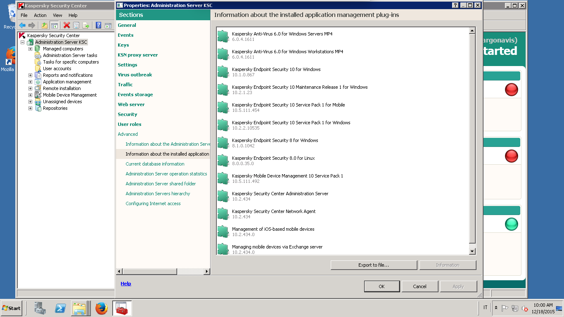This screenshot has height=317, width=564.
Task: Open Firefox from the taskbar
Action: click(101, 308)
